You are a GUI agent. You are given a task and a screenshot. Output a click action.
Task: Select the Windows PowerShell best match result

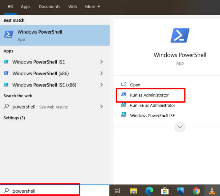[x=55, y=35]
